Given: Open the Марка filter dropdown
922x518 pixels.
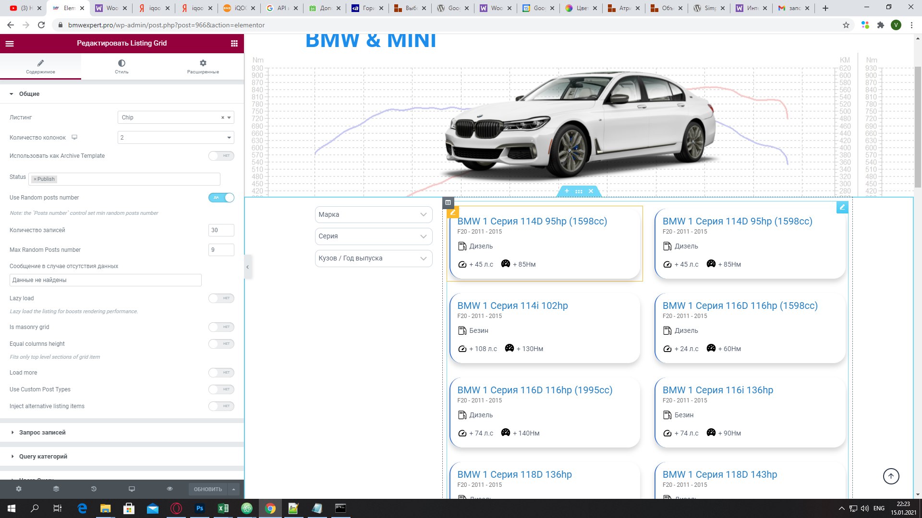Looking at the screenshot, I should coord(374,214).
